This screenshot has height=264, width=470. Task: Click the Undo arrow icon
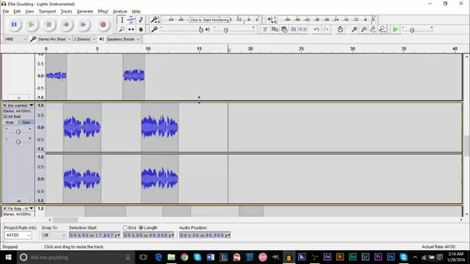tap(317, 29)
